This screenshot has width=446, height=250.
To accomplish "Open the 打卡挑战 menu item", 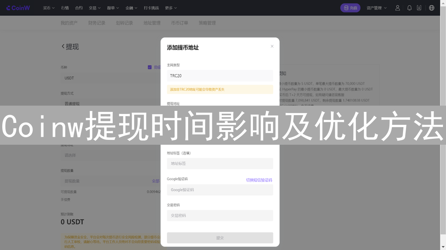I will (x=151, y=8).
